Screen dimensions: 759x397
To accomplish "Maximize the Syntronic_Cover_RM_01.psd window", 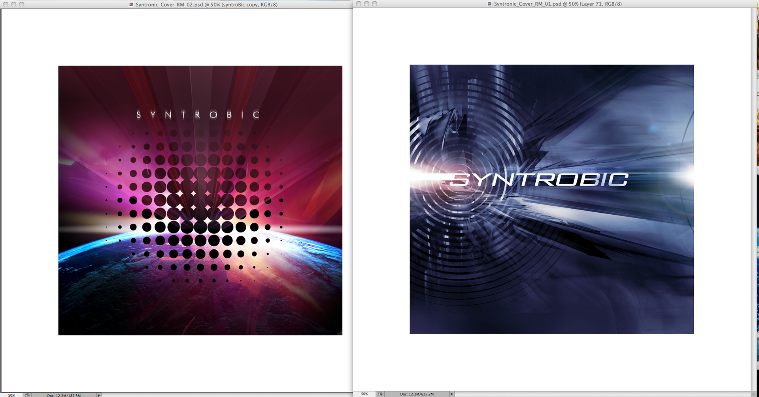I will pyautogui.click(x=374, y=4).
